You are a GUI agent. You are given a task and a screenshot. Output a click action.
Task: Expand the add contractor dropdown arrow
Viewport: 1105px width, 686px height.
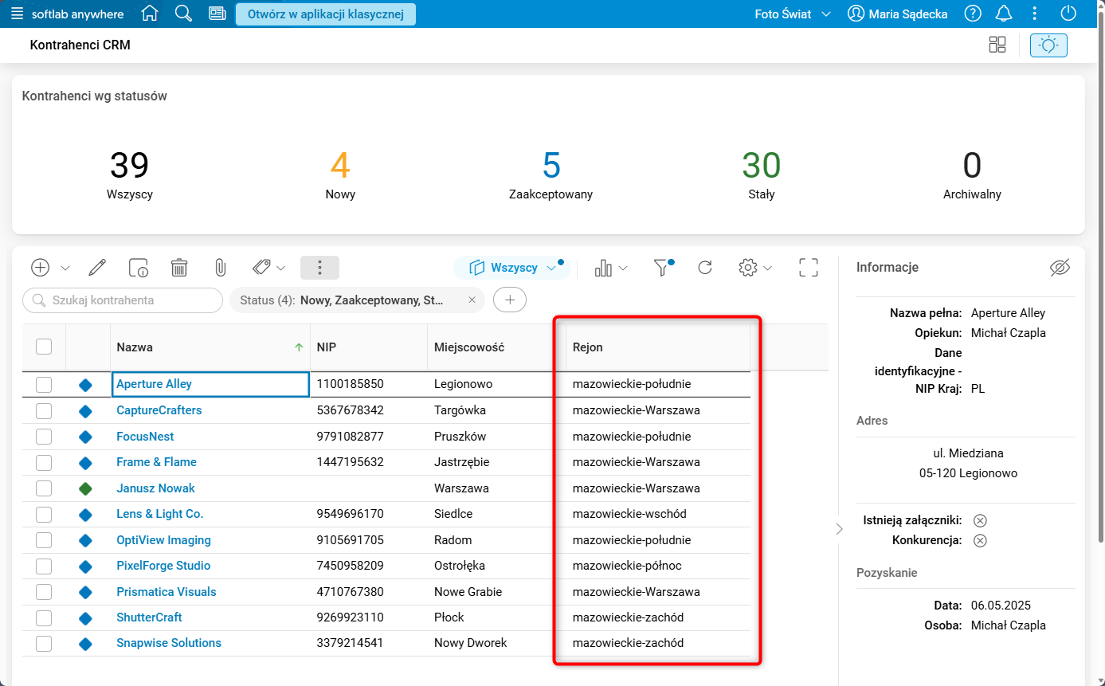pyautogui.click(x=65, y=269)
